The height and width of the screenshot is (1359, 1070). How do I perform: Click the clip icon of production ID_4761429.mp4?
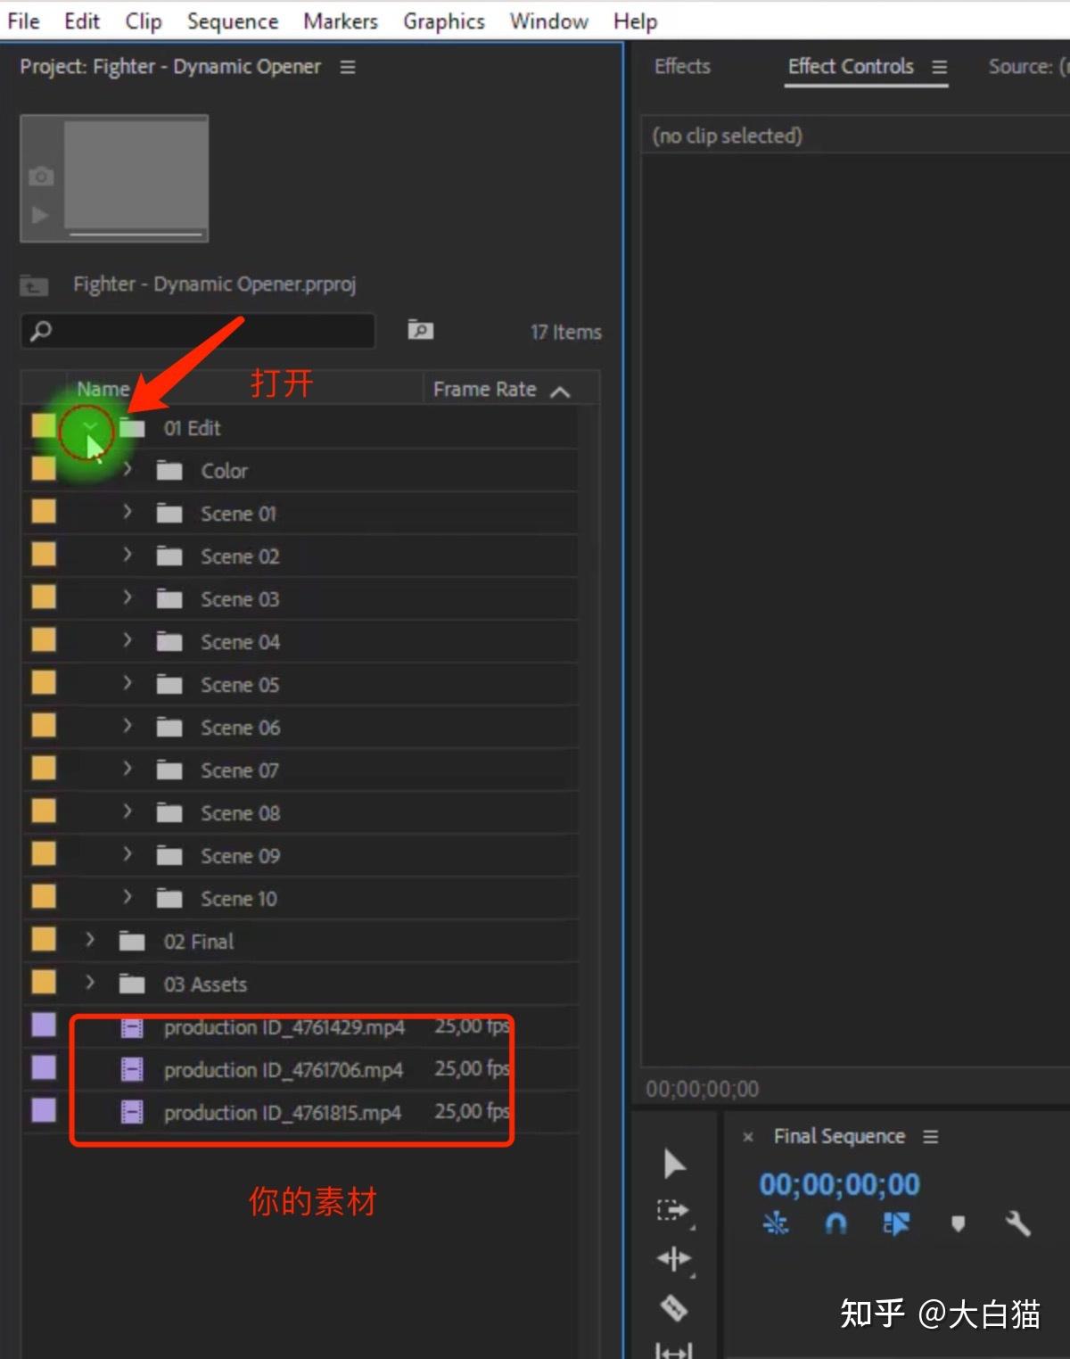[x=132, y=1027]
